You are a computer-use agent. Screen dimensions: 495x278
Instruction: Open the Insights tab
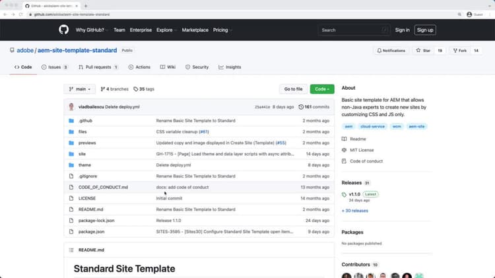tap(230, 67)
